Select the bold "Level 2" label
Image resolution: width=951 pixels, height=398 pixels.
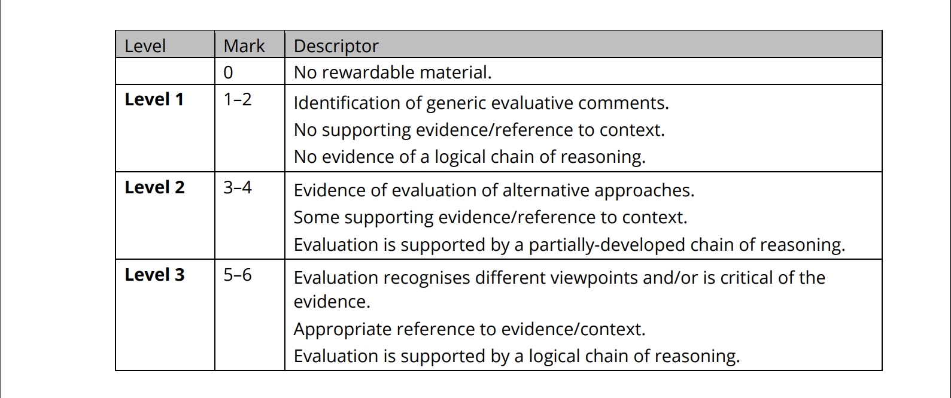coord(154,187)
